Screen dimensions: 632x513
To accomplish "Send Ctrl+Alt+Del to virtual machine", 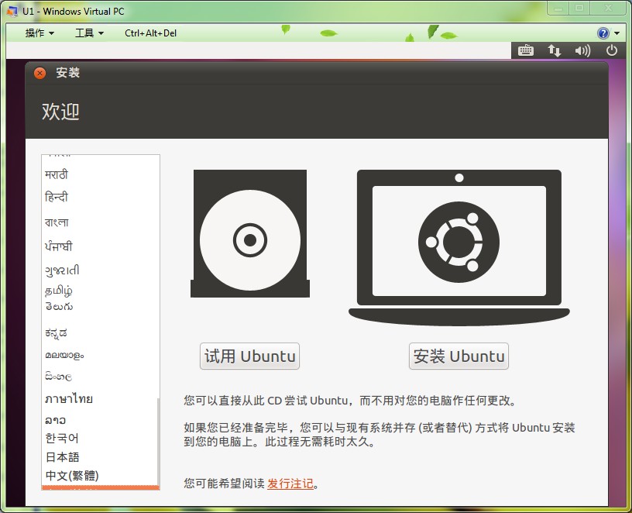I will (x=150, y=33).
